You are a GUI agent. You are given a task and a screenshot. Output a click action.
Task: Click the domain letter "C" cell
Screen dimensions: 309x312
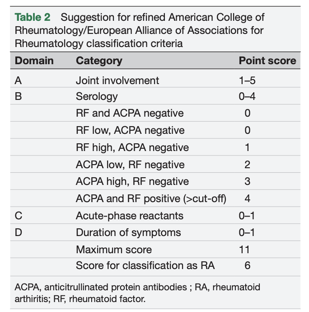(x=18, y=216)
